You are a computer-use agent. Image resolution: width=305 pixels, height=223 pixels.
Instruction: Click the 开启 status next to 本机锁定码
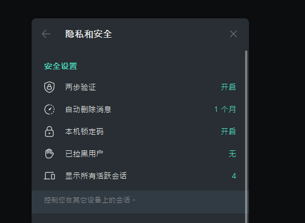[x=228, y=131]
